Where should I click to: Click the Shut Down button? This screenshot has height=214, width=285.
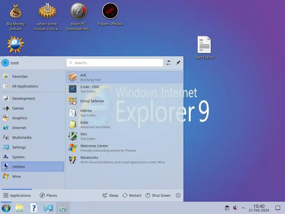[x=158, y=195]
